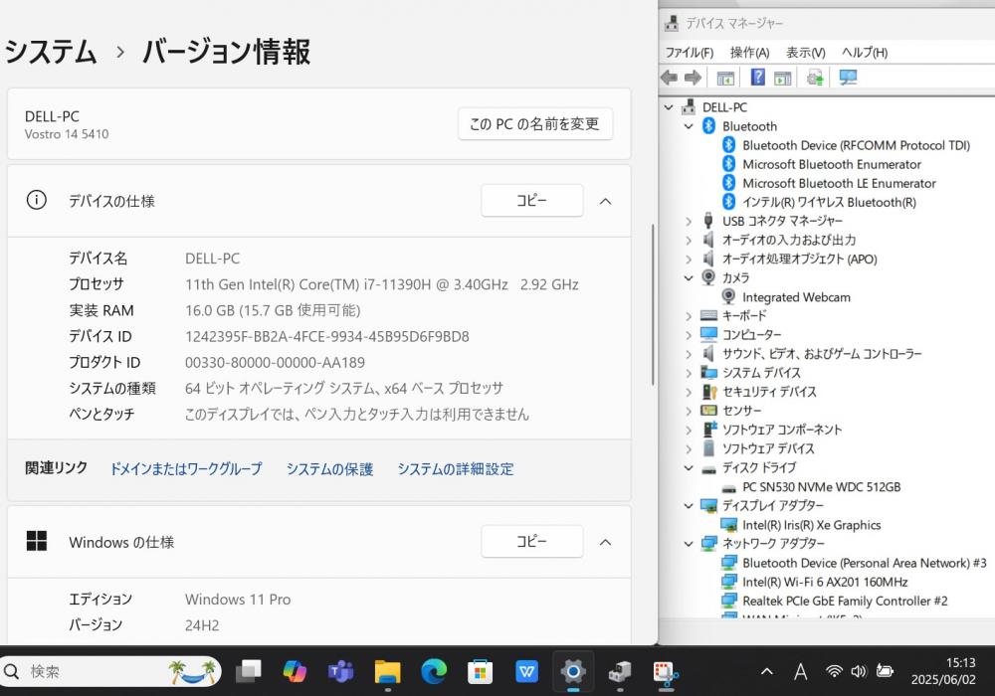Expand the キーボード category

tap(689, 315)
